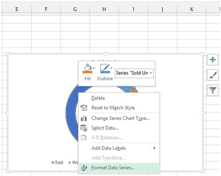Open the Chart Filters funnel button

pyautogui.click(x=213, y=90)
